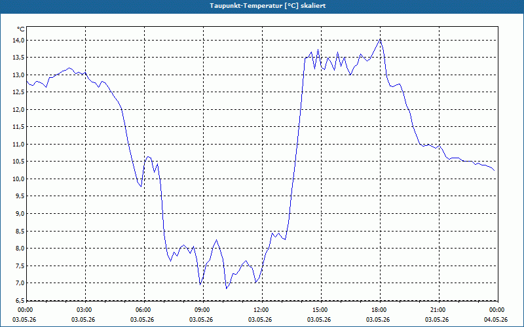Select the 7,5 y-axis label
The image size is (524, 327).
pyautogui.click(x=20, y=266)
